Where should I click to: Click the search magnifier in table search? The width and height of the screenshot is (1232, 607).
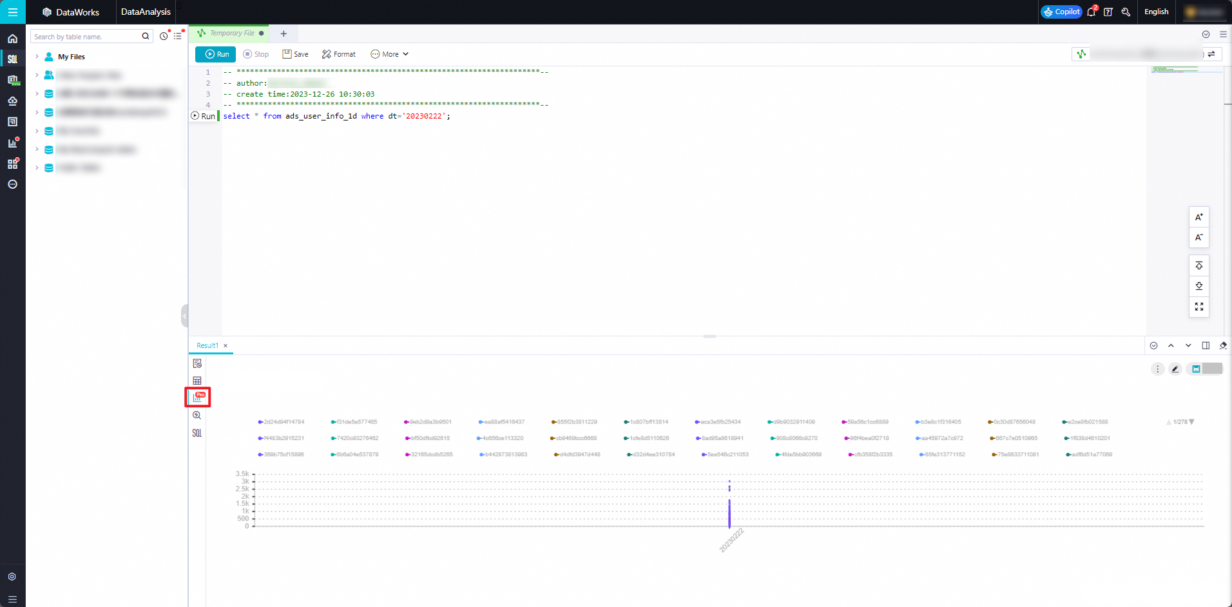(146, 36)
